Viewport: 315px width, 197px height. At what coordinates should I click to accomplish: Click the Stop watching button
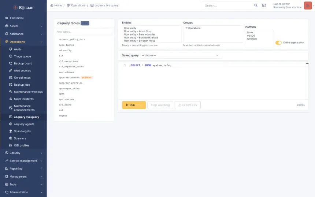[160, 105]
